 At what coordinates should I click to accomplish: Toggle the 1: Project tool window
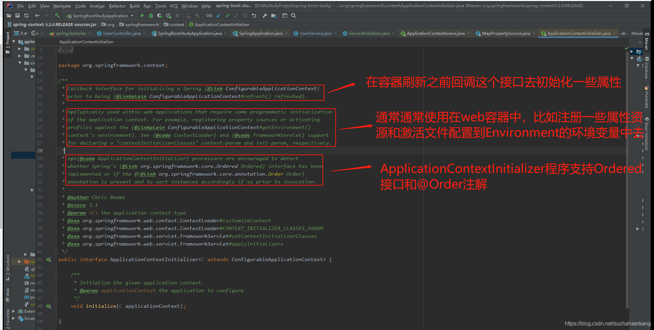[8, 42]
